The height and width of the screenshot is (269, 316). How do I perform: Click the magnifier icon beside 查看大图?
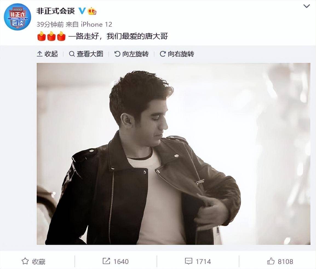click(72, 54)
